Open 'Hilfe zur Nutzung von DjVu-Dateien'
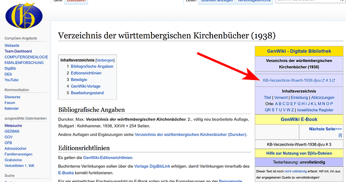 point(299,153)
